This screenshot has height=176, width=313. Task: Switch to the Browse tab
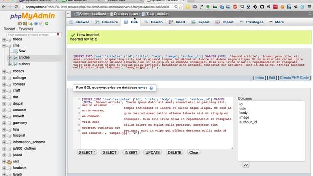click(x=79, y=22)
